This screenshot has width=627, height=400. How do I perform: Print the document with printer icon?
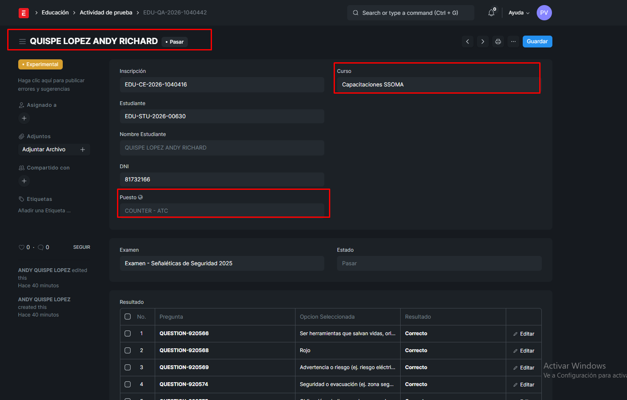tap(498, 42)
